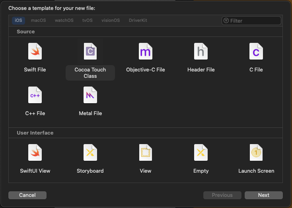This screenshot has width=292, height=208.
Task: Click the 'C++ File' label
Action: pos(35,114)
